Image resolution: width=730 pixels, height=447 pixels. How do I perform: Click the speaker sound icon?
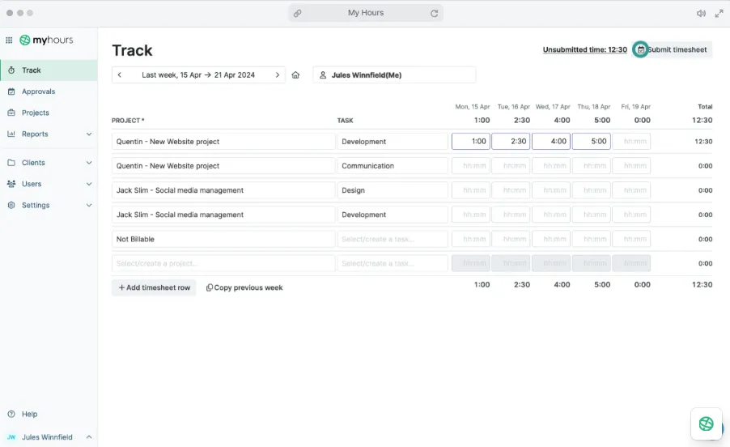(701, 13)
